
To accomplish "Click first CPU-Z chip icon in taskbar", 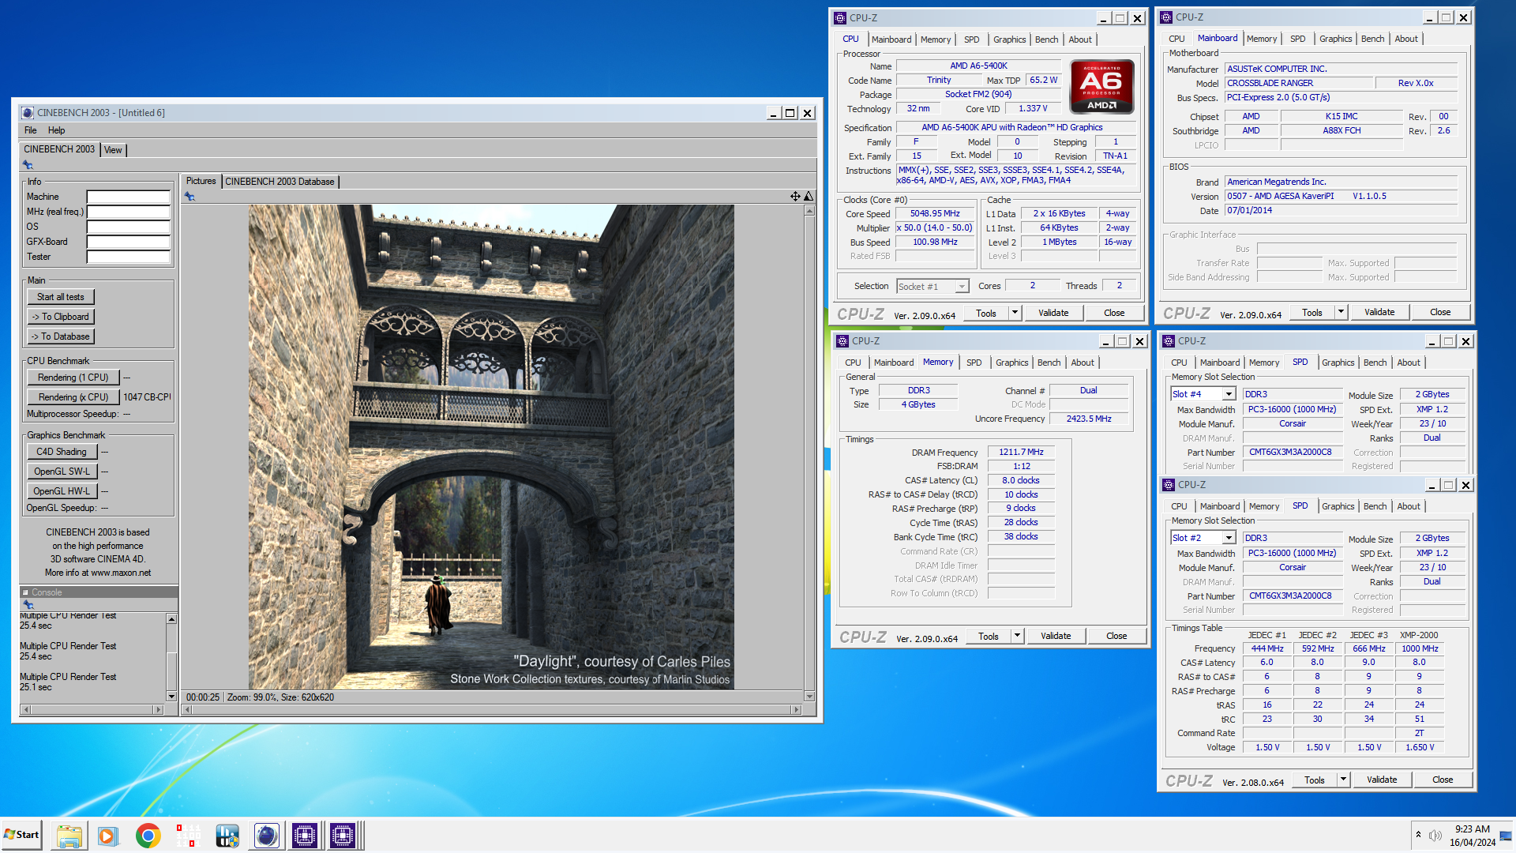I will (304, 835).
